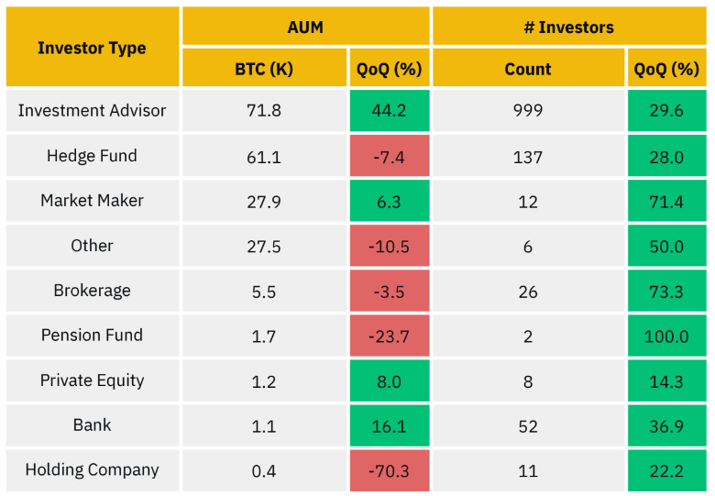Select the BTC (K) column header
Image resolution: width=715 pixels, height=496 pixels.
[264, 70]
